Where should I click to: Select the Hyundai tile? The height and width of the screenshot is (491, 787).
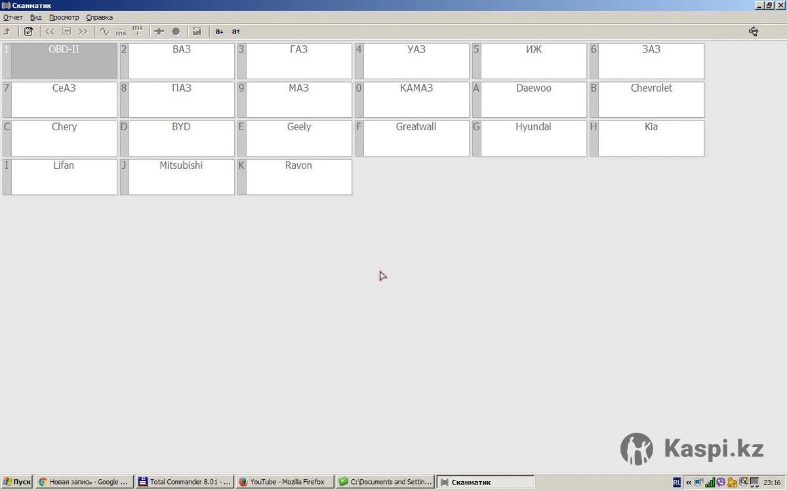click(x=529, y=138)
